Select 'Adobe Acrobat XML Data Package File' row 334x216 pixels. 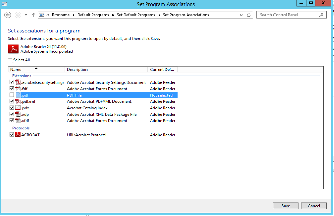coord(93,114)
